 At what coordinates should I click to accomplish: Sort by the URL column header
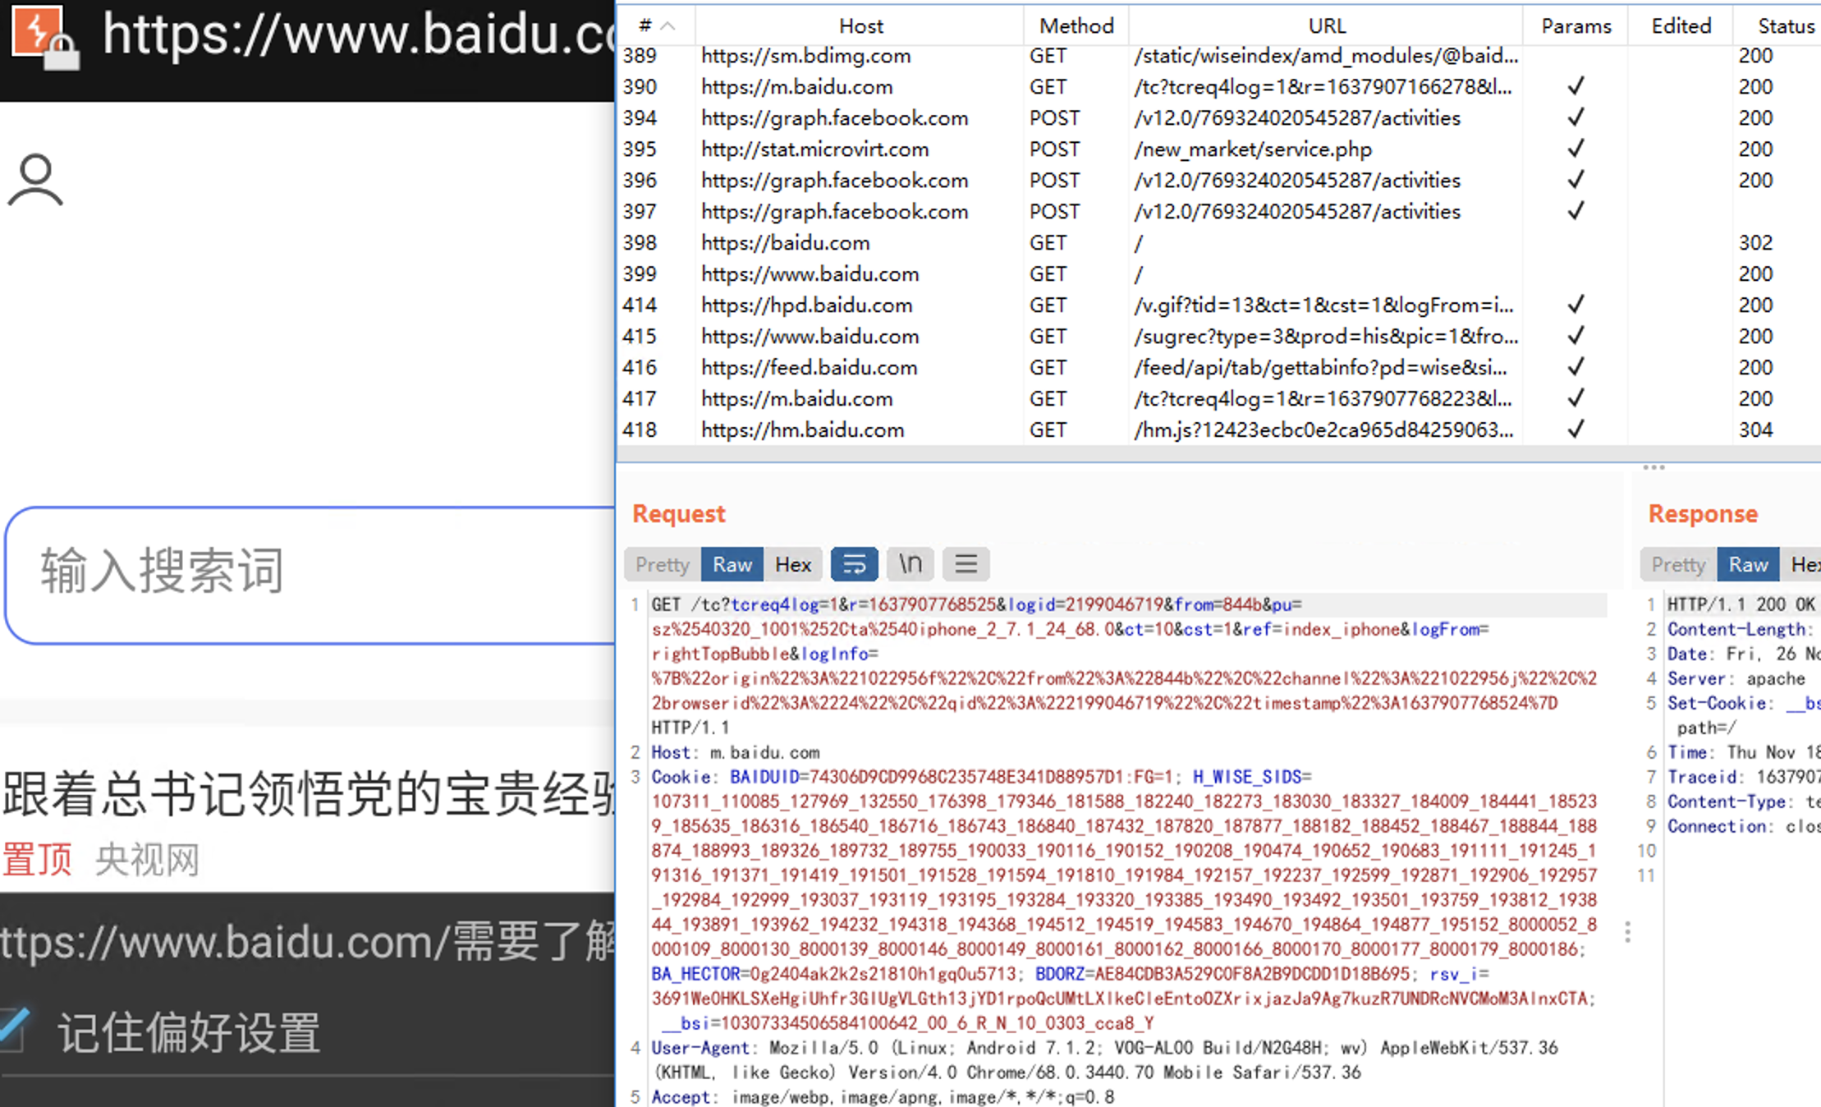click(1327, 25)
